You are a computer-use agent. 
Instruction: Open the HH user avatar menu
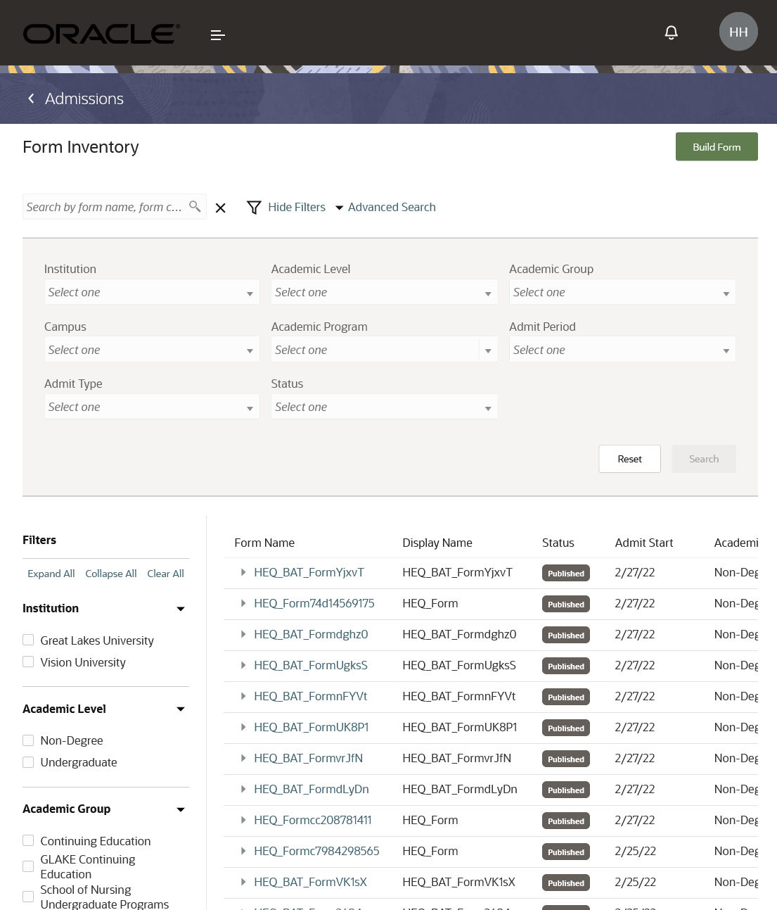pyautogui.click(x=738, y=32)
